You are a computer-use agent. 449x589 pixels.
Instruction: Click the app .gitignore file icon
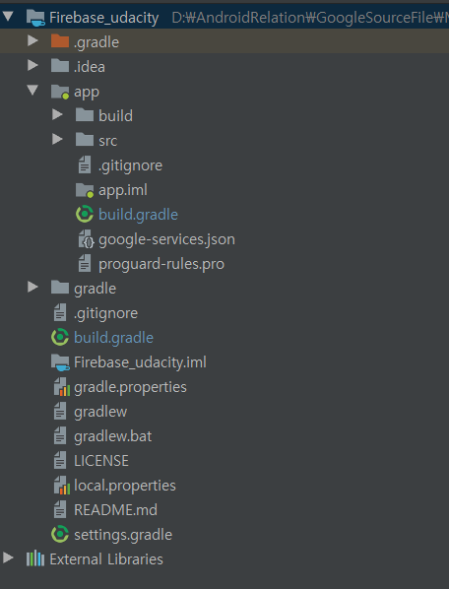pyautogui.click(x=85, y=164)
